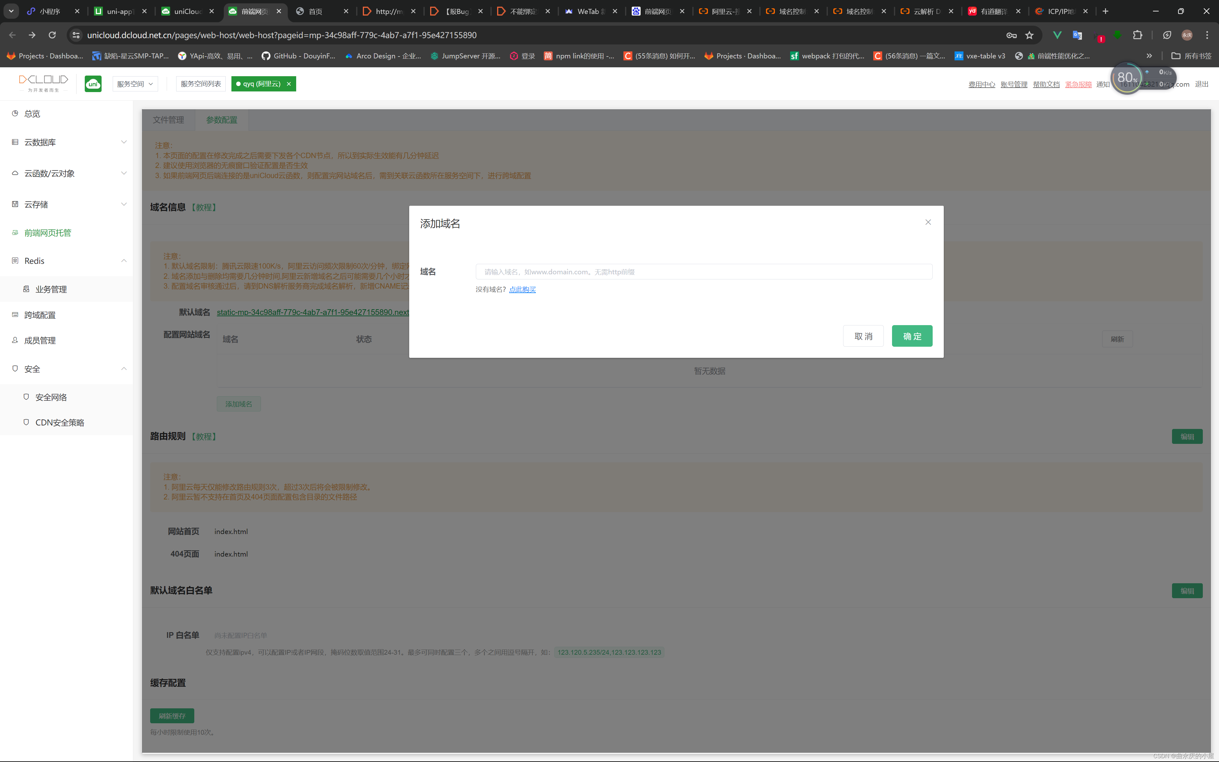The width and height of the screenshot is (1219, 762).
Task: Open the password key icon in address bar
Action: (x=1011, y=35)
